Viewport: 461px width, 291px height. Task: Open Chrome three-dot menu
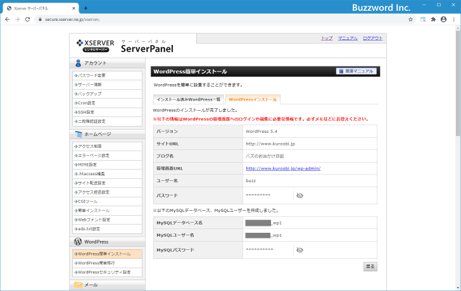[x=454, y=20]
